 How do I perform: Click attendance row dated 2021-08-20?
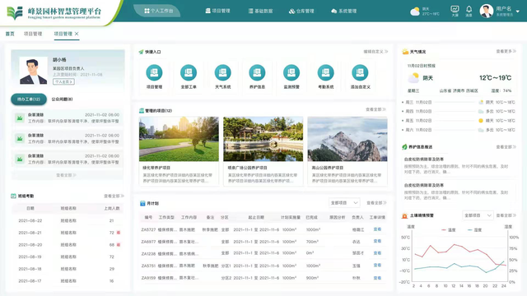pyautogui.click(x=68, y=245)
